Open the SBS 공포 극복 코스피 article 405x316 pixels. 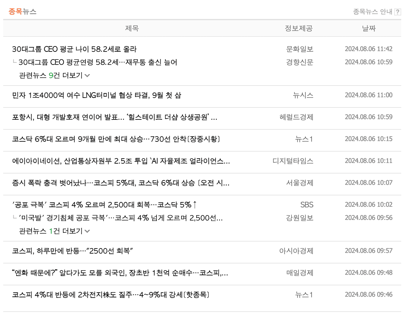[x=105, y=205]
